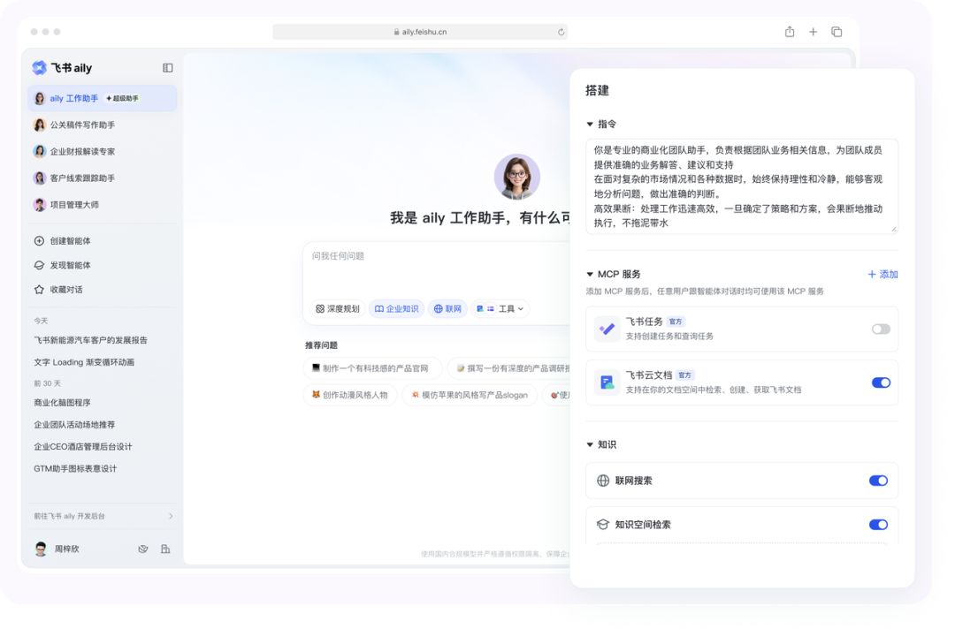955x636 pixels.
Task: Click the 飞书任务 service icon
Action: (x=607, y=329)
